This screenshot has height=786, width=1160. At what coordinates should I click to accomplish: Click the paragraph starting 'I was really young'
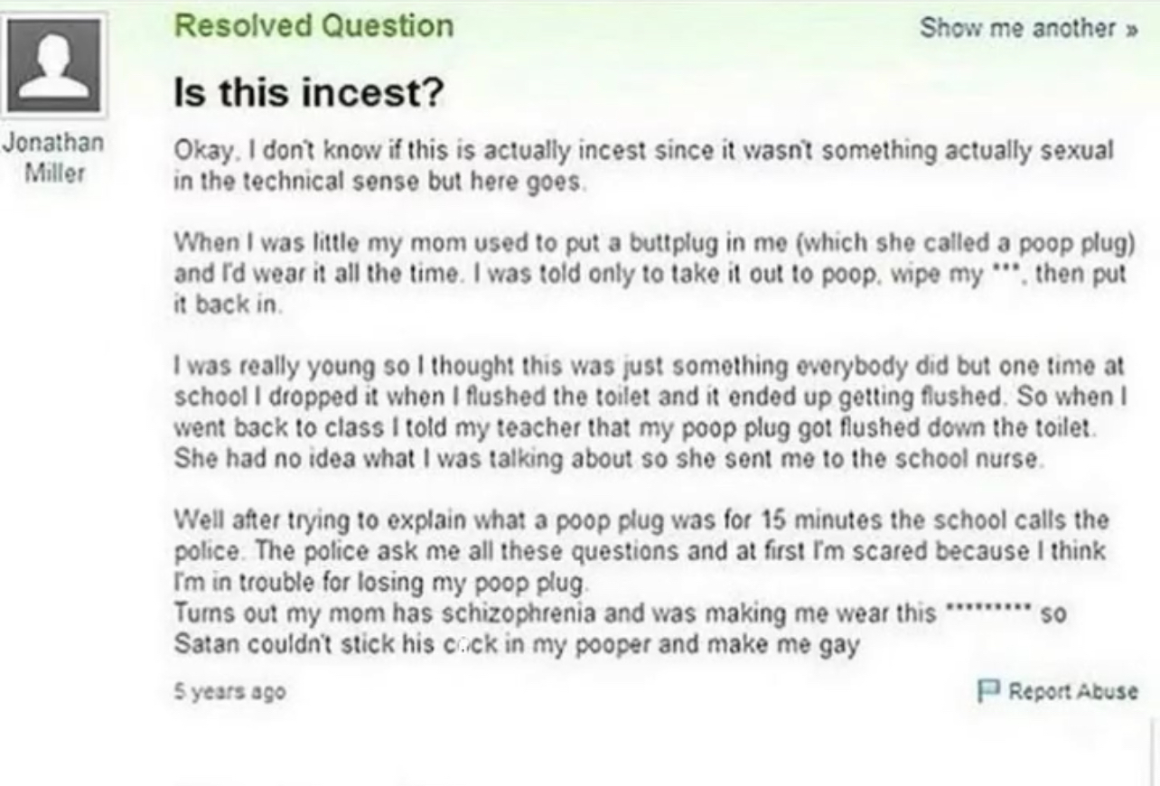[x=647, y=411]
